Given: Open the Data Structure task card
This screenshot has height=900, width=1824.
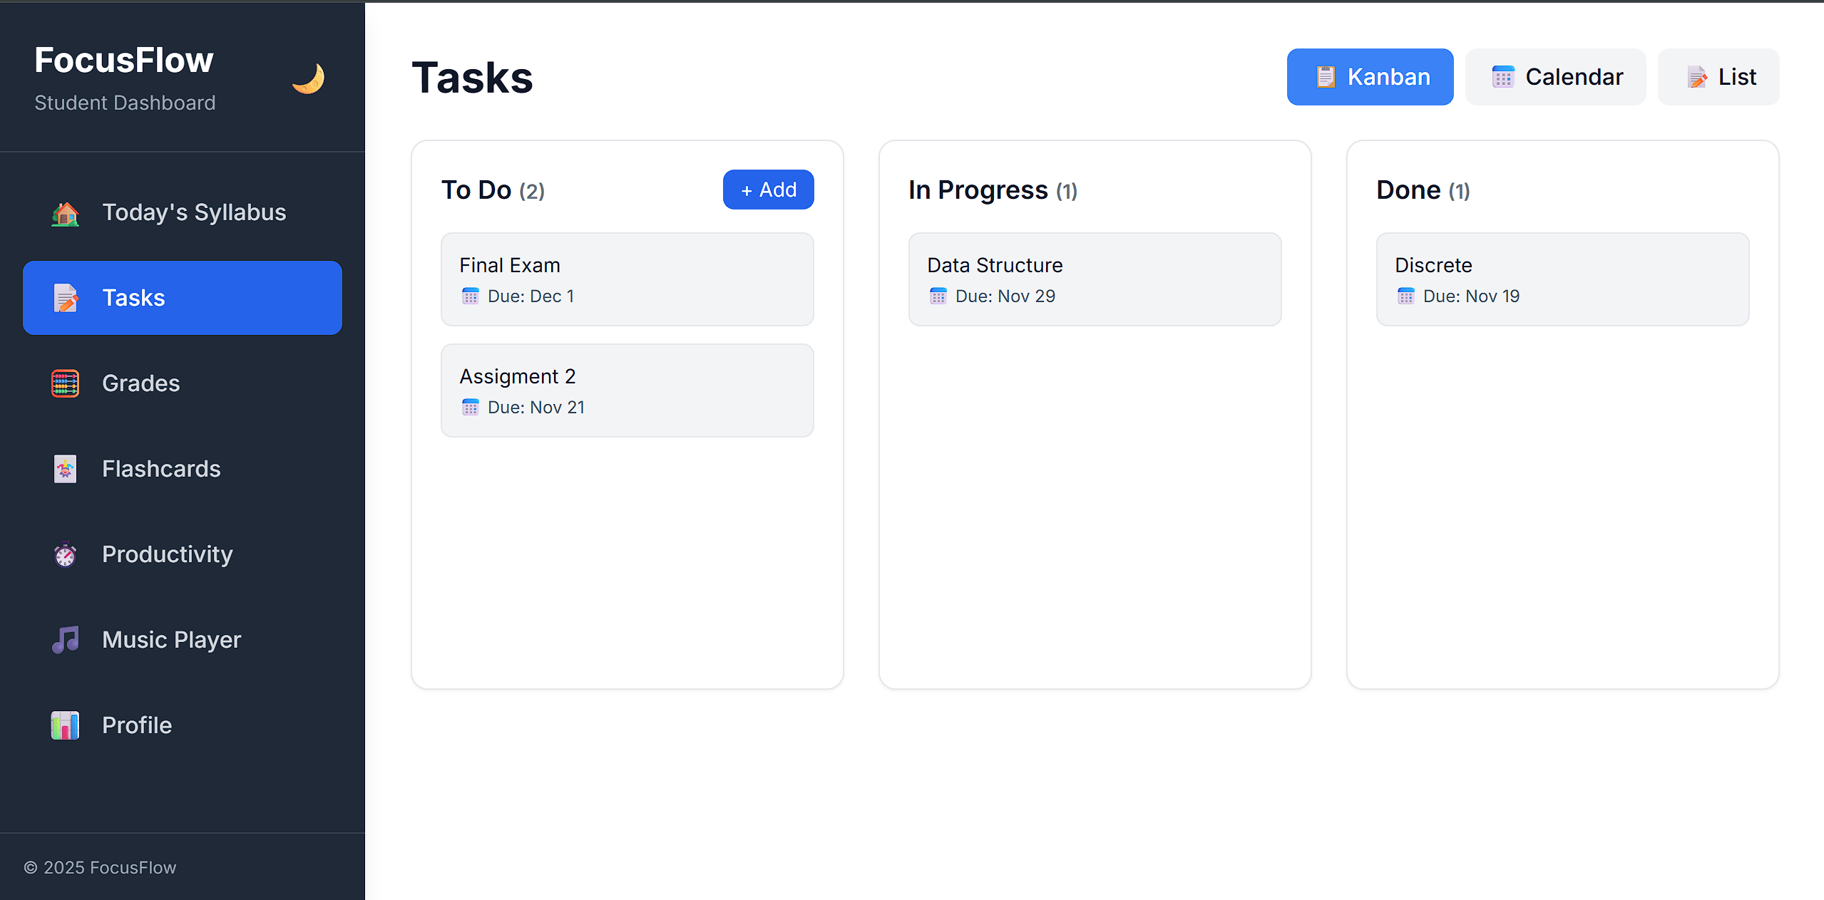Looking at the screenshot, I should pyautogui.click(x=1094, y=279).
